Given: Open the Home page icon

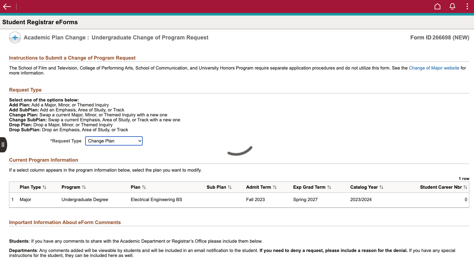Looking at the screenshot, I should 437,7.
